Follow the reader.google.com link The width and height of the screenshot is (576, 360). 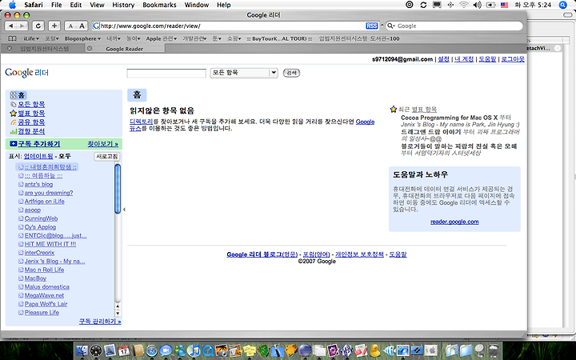(454, 222)
